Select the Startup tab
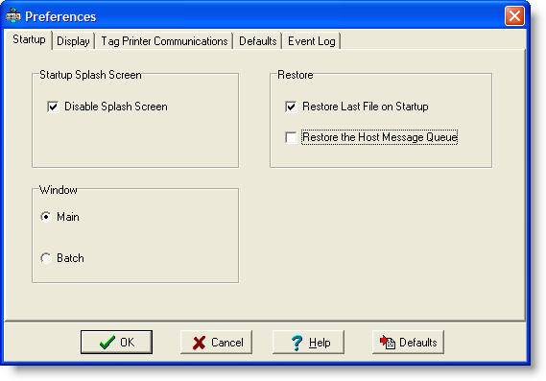Image resolution: width=546 pixels, height=381 pixels. [x=29, y=39]
